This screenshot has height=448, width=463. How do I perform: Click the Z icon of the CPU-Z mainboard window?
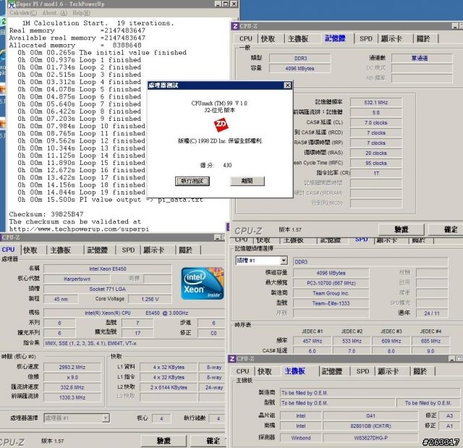232,358
